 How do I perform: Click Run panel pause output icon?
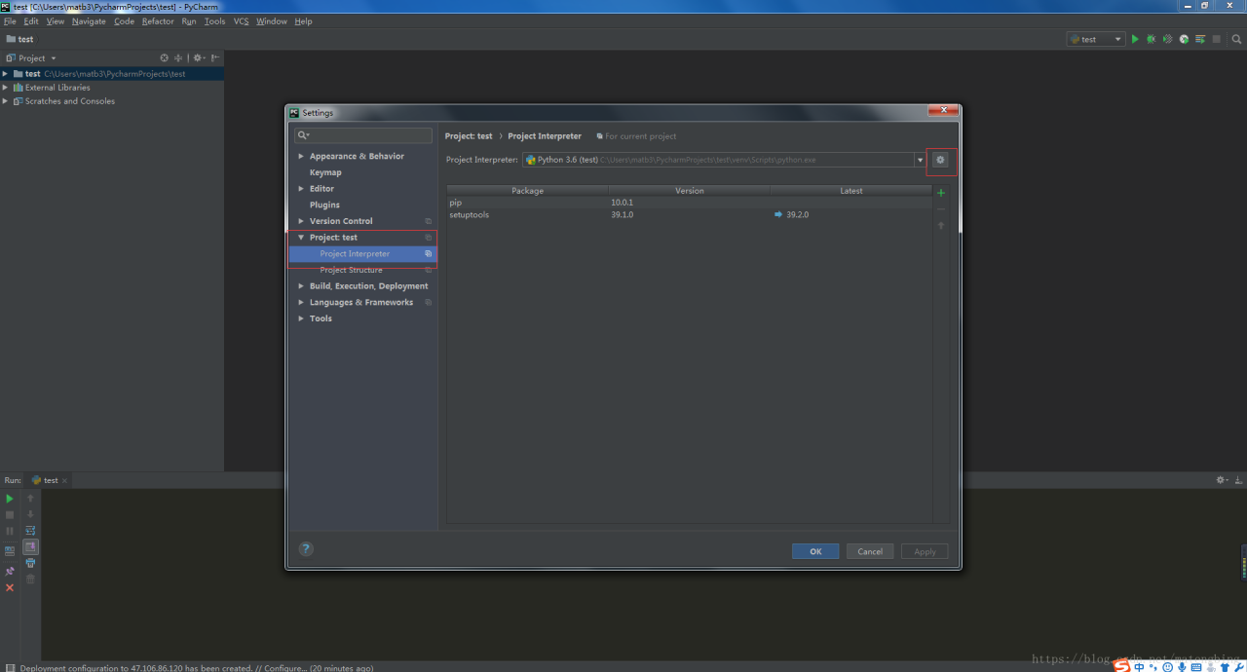pyautogui.click(x=10, y=531)
